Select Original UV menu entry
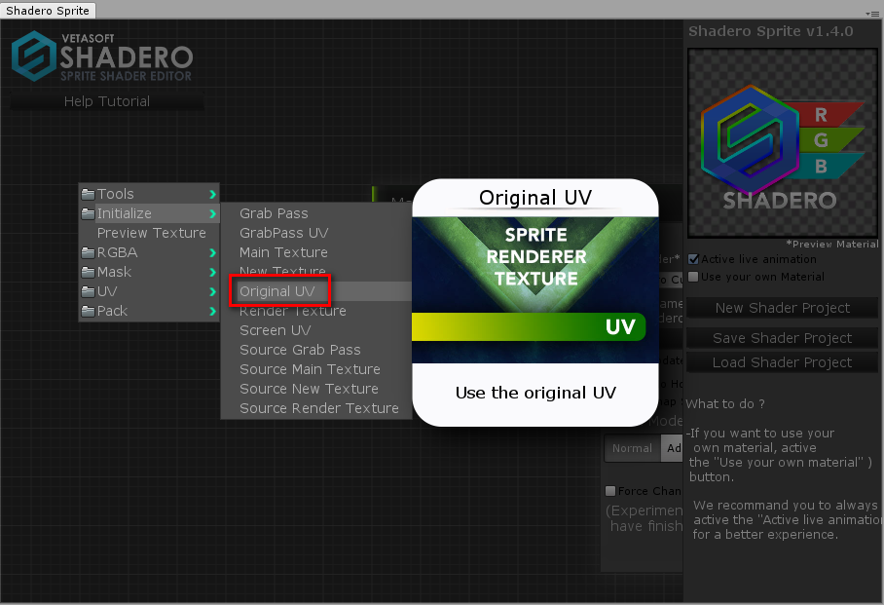 point(316,291)
